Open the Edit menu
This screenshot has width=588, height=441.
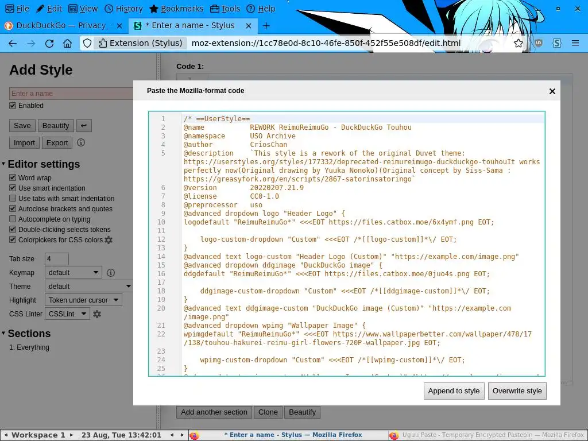(49, 9)
